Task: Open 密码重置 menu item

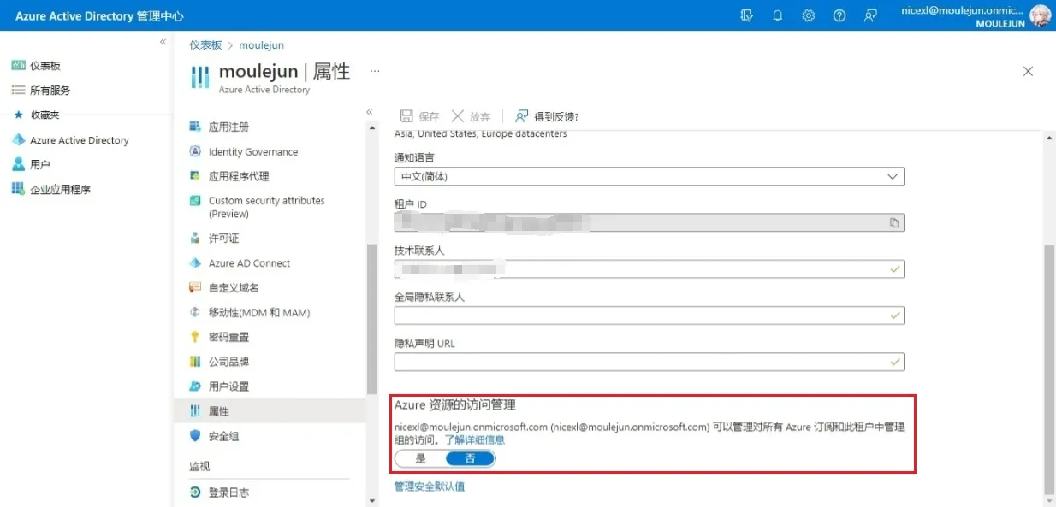Action: (x=228, y=338)
